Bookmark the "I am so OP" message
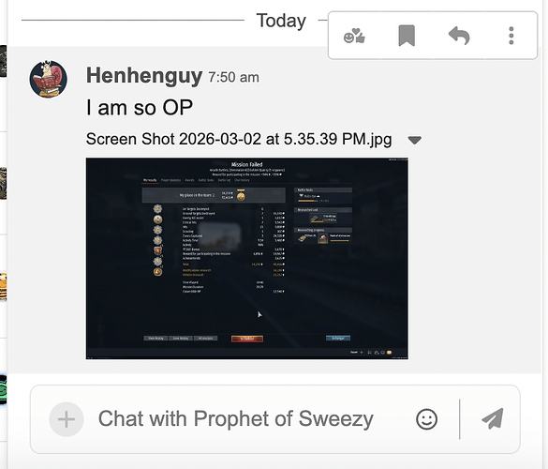The image size is (548, 469). (407, 36)
